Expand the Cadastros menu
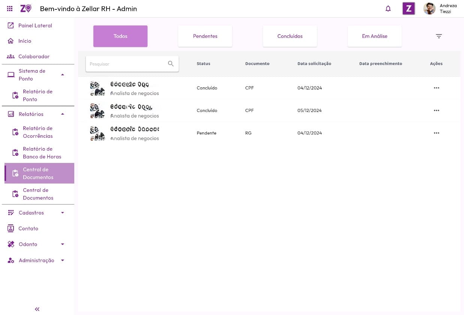This screenshot has width=464, height=315. click(x=63, y=213)
